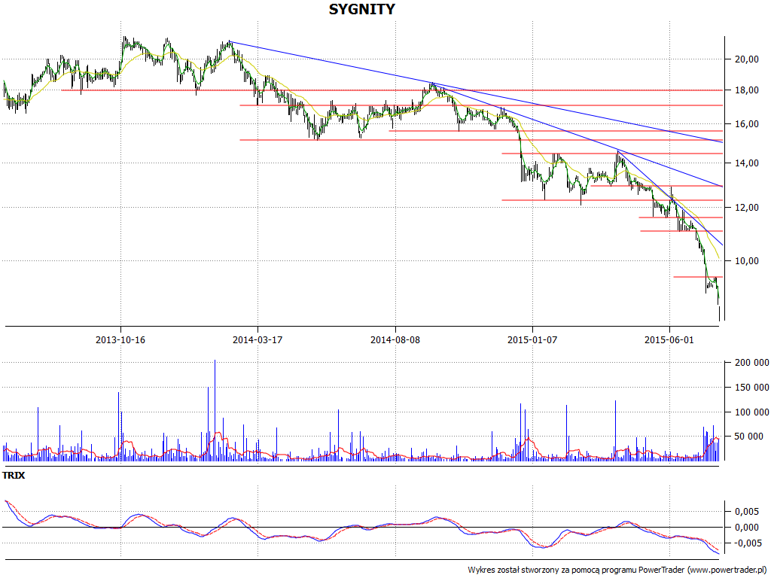Screen dimensions: 771x578
Task: Click the 20,00 price axis label
Action: 746,59
